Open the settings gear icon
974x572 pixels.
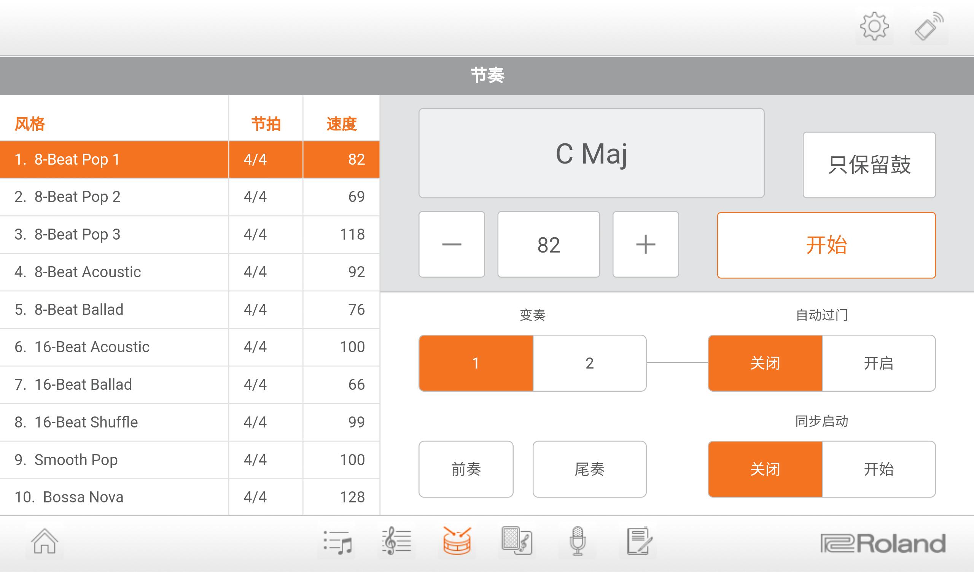click(874, 27)
